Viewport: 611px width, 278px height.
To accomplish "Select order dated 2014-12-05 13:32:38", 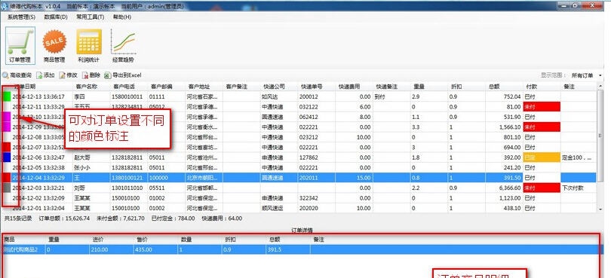I will tap(38, 167).
